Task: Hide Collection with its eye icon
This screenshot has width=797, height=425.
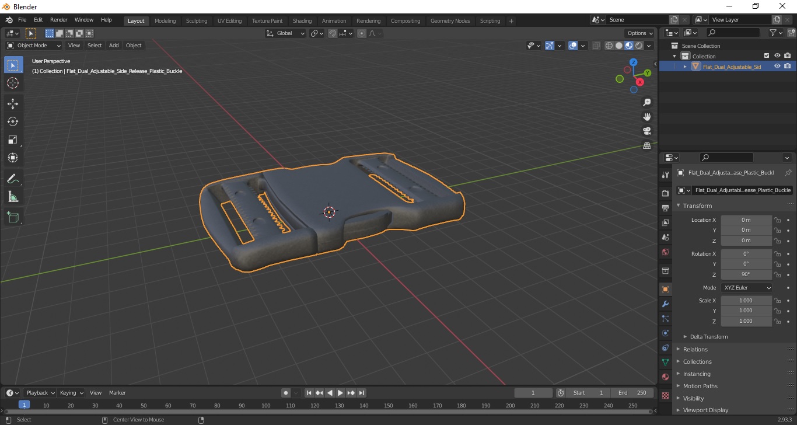Action: pyautogui.click(x=777, y=56)
